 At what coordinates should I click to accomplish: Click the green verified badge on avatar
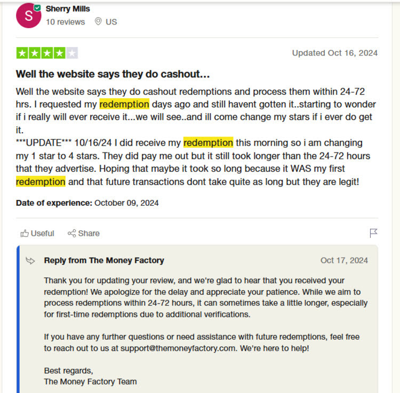37,8
